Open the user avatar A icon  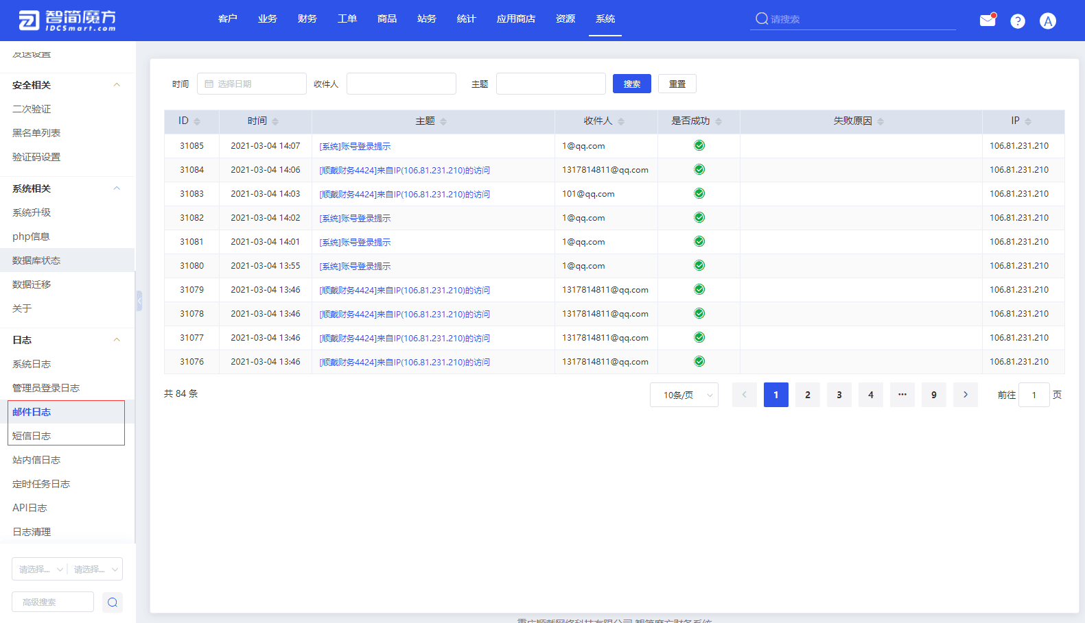[x=1048, y=21]
